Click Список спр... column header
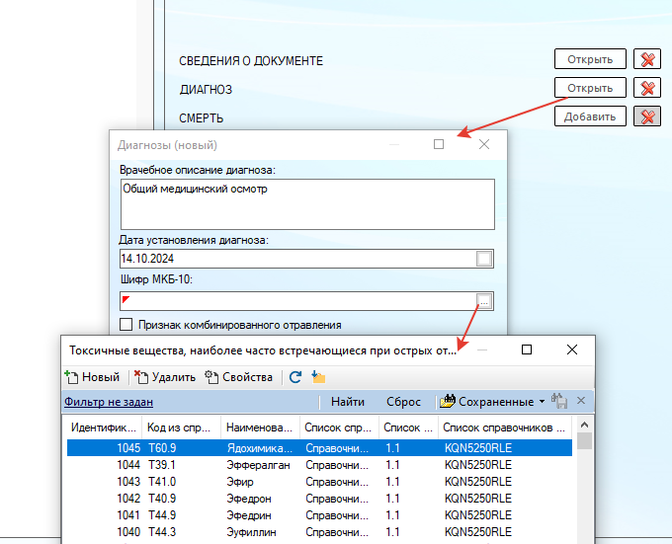This screenshot has height=544, width=672. (339, 427)
